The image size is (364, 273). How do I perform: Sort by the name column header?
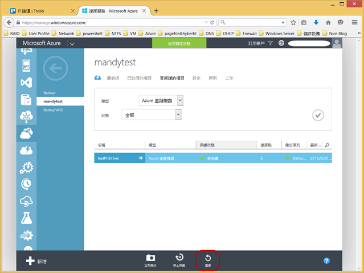point(120,145)
